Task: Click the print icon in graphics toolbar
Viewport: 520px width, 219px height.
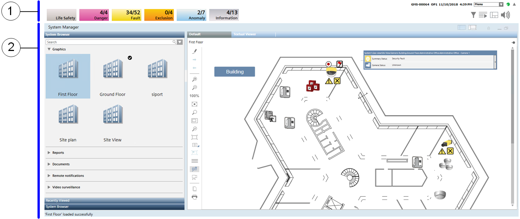Action: tap(195, 197)
